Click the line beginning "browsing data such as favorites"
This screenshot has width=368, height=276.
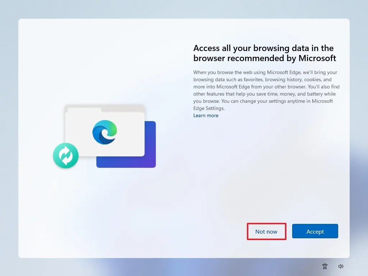pyautogui.click(x=262, y=79)
